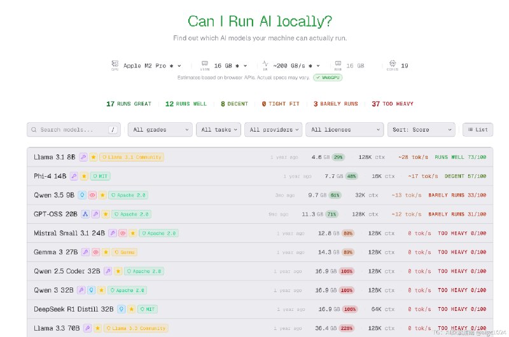Click the blue branch icon next to GPT-OSS 20B
This screenshot has height=337, width=509.
coord(85,214)
